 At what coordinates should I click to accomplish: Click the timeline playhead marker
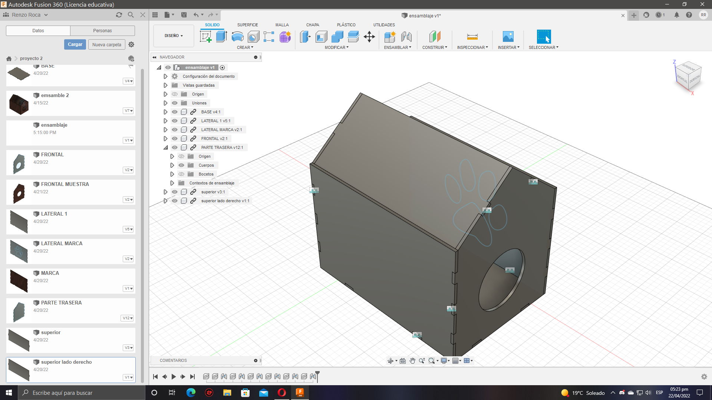317,374
